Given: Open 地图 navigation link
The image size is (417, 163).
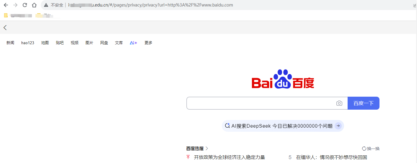Looking at the screenshot, I should point(45,43).
